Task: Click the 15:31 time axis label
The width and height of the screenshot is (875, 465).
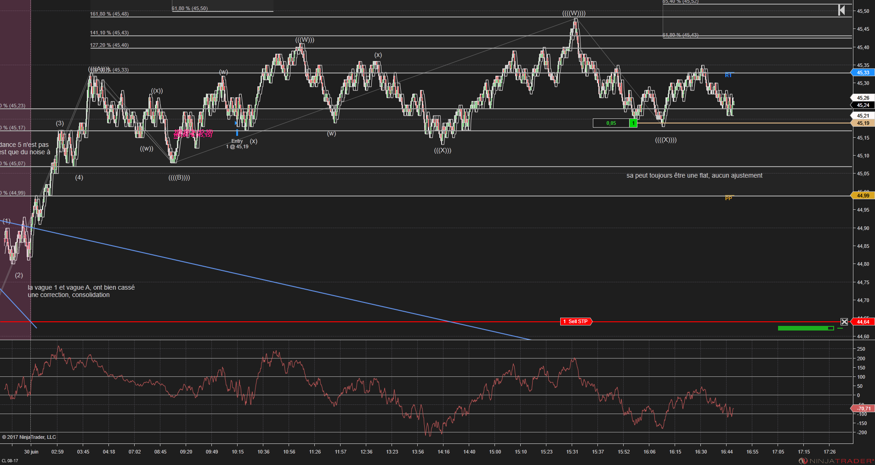Action: [572, 452]
